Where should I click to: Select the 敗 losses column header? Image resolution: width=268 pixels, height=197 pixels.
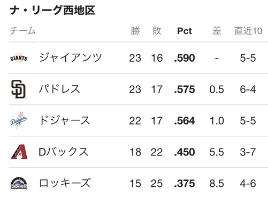[x=157, y=31]
